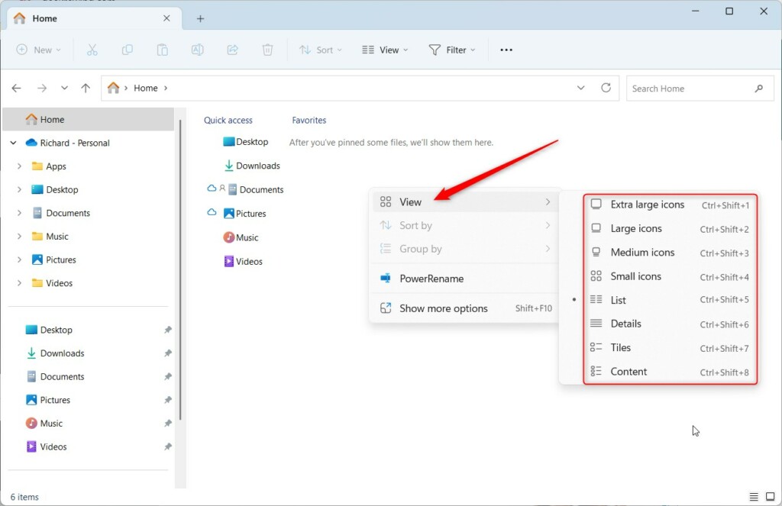Open the See more ellipsis menu
Viewport: 782px width, 506px height.
[x=506, y=50]
